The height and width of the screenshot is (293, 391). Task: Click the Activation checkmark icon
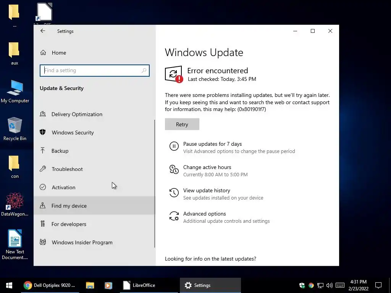[43, 187]
